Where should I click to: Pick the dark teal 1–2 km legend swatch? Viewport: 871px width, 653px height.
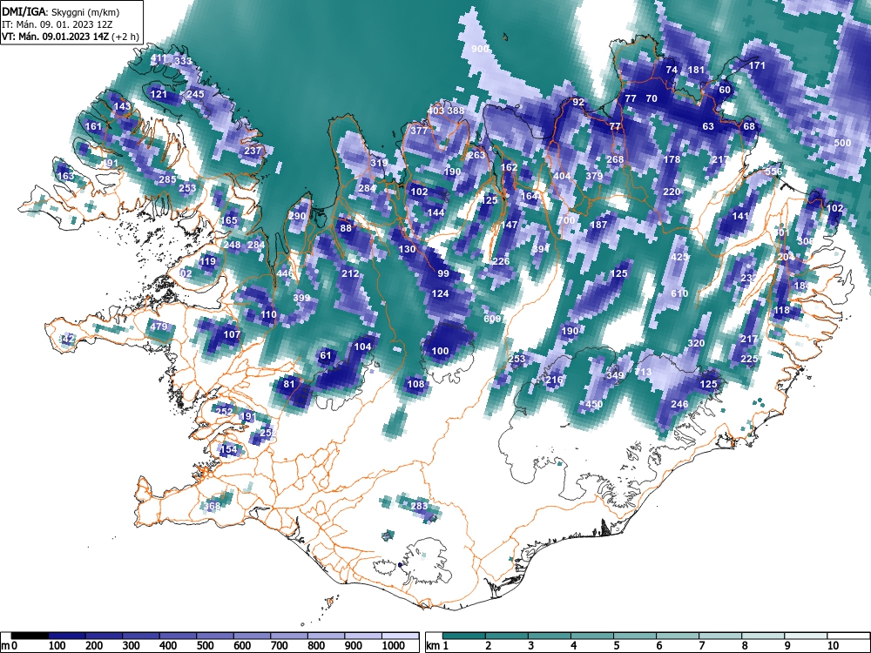pyautogui.click(x=464, y=636)
